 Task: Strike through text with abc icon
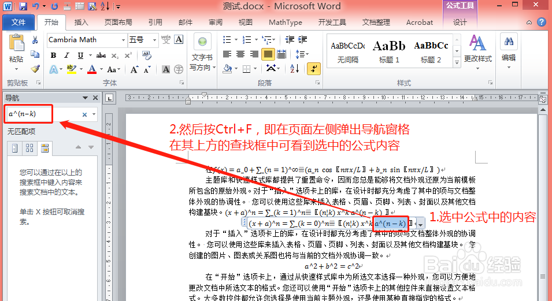tap(101, 55)
